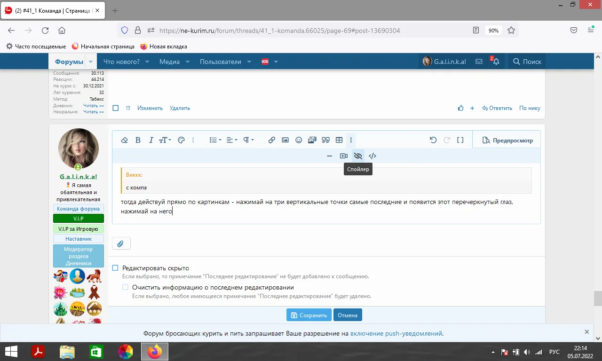The image size is (602, 361).
Task: Open the font size dropdown
Action: 165,140
